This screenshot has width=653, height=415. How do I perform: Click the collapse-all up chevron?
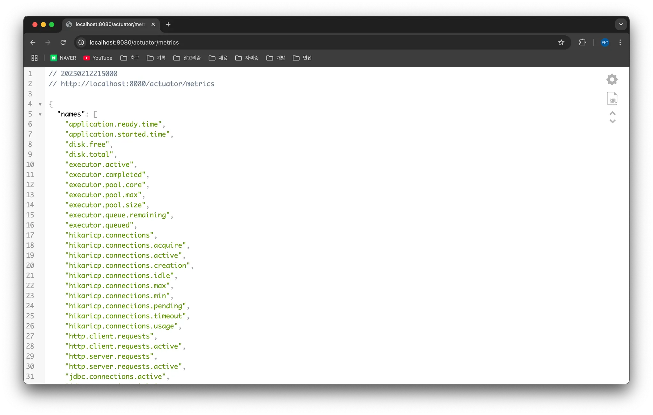(612, 113)
